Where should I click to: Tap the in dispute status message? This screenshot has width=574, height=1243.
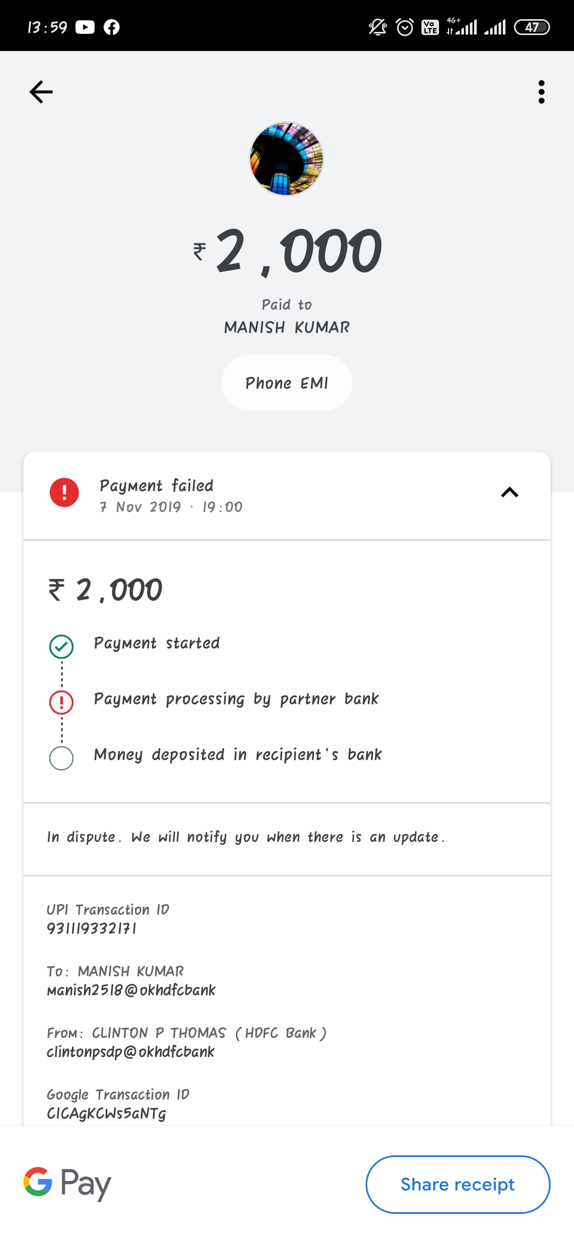click(246, 838)
